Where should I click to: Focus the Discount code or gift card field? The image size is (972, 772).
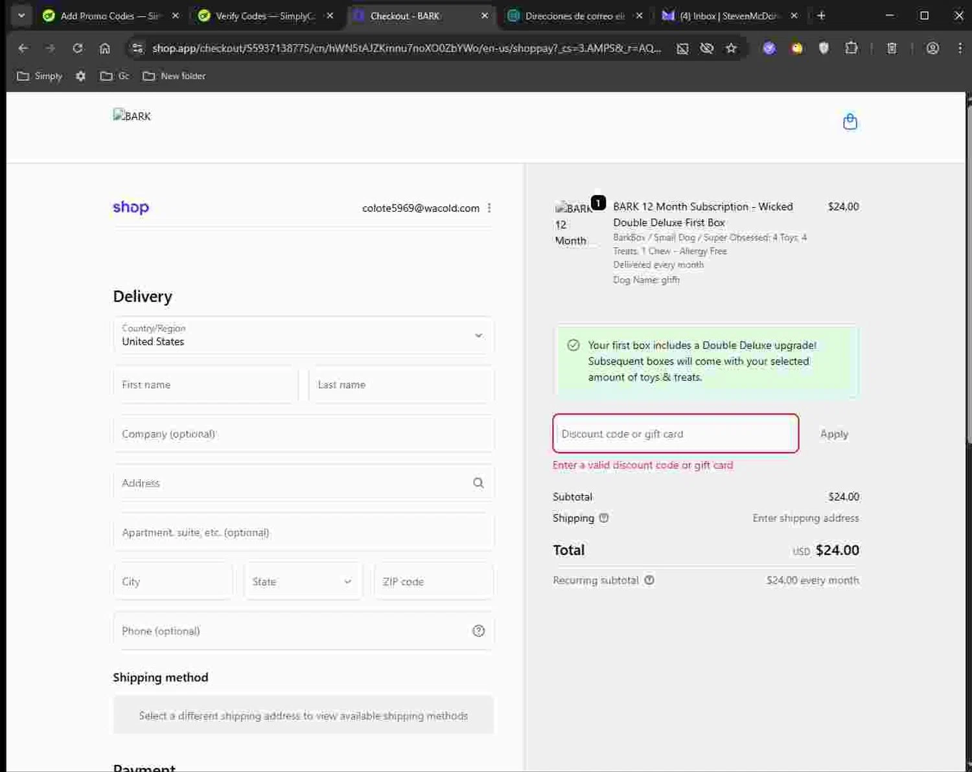675,434
